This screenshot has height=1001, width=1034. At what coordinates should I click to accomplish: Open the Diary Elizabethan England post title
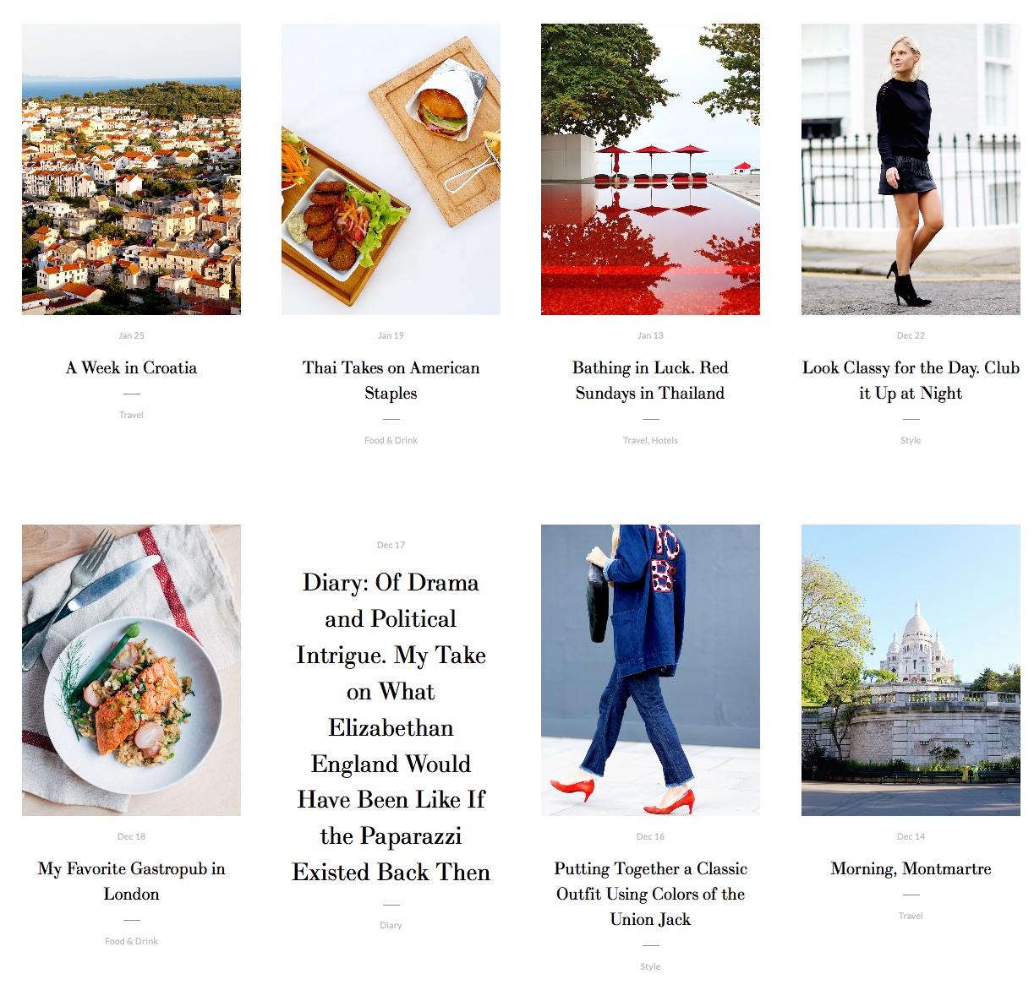[x=391, y=727]
